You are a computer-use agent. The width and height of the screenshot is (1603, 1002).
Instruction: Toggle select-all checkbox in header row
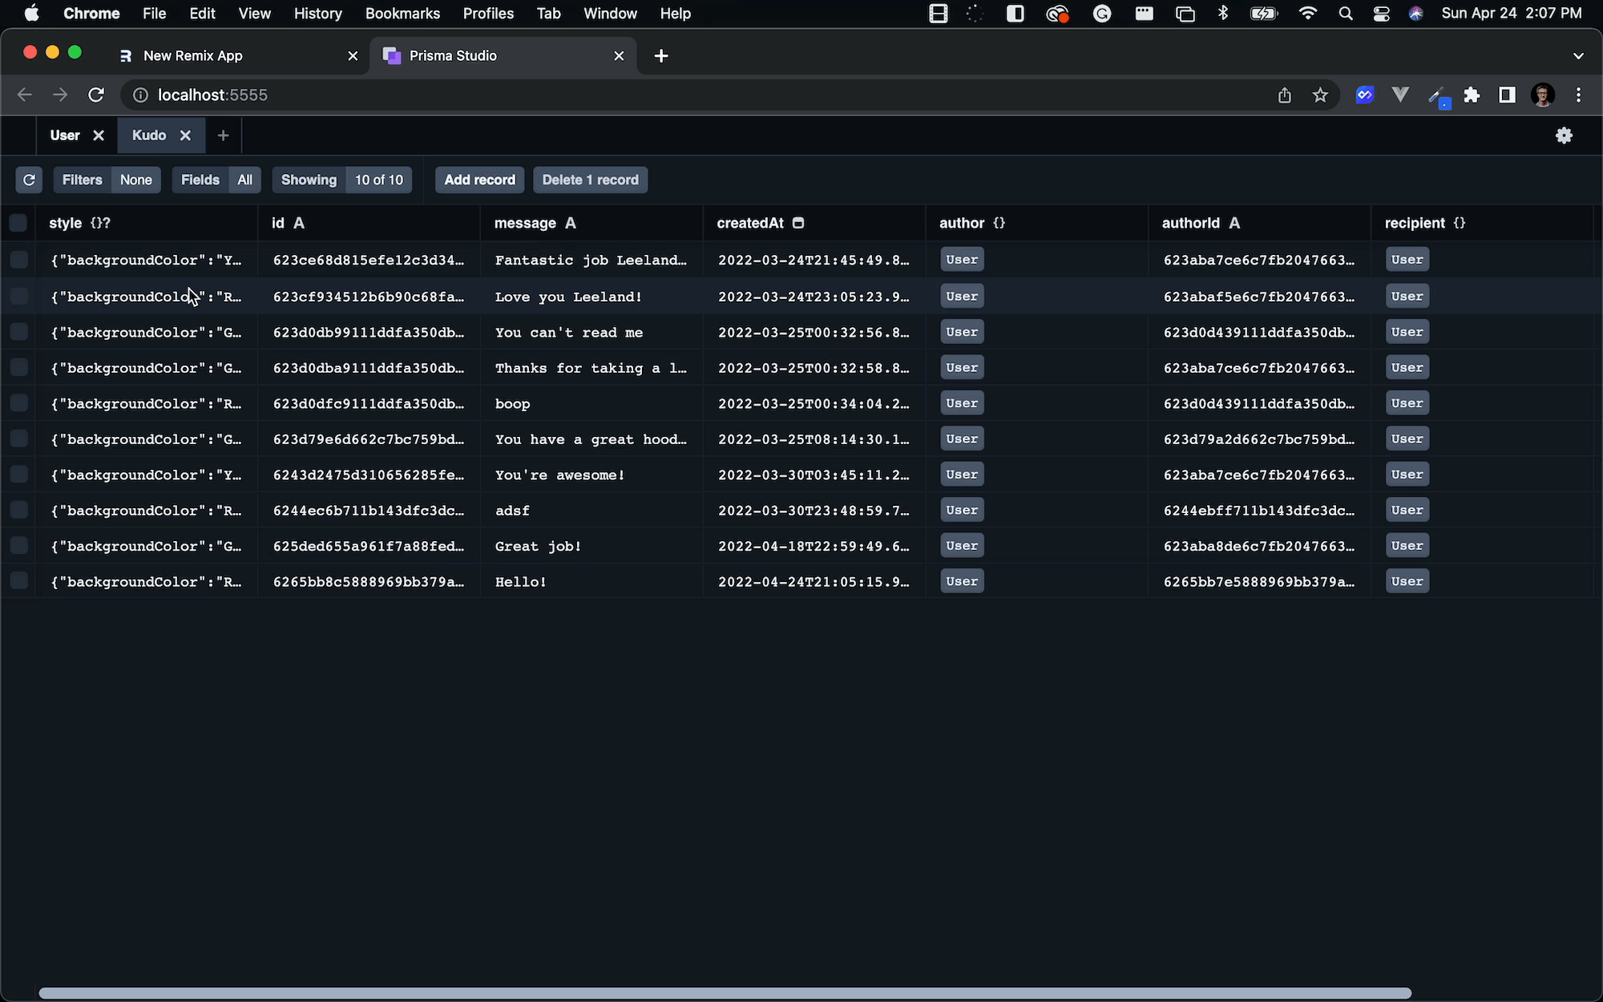tap(18, 223)
